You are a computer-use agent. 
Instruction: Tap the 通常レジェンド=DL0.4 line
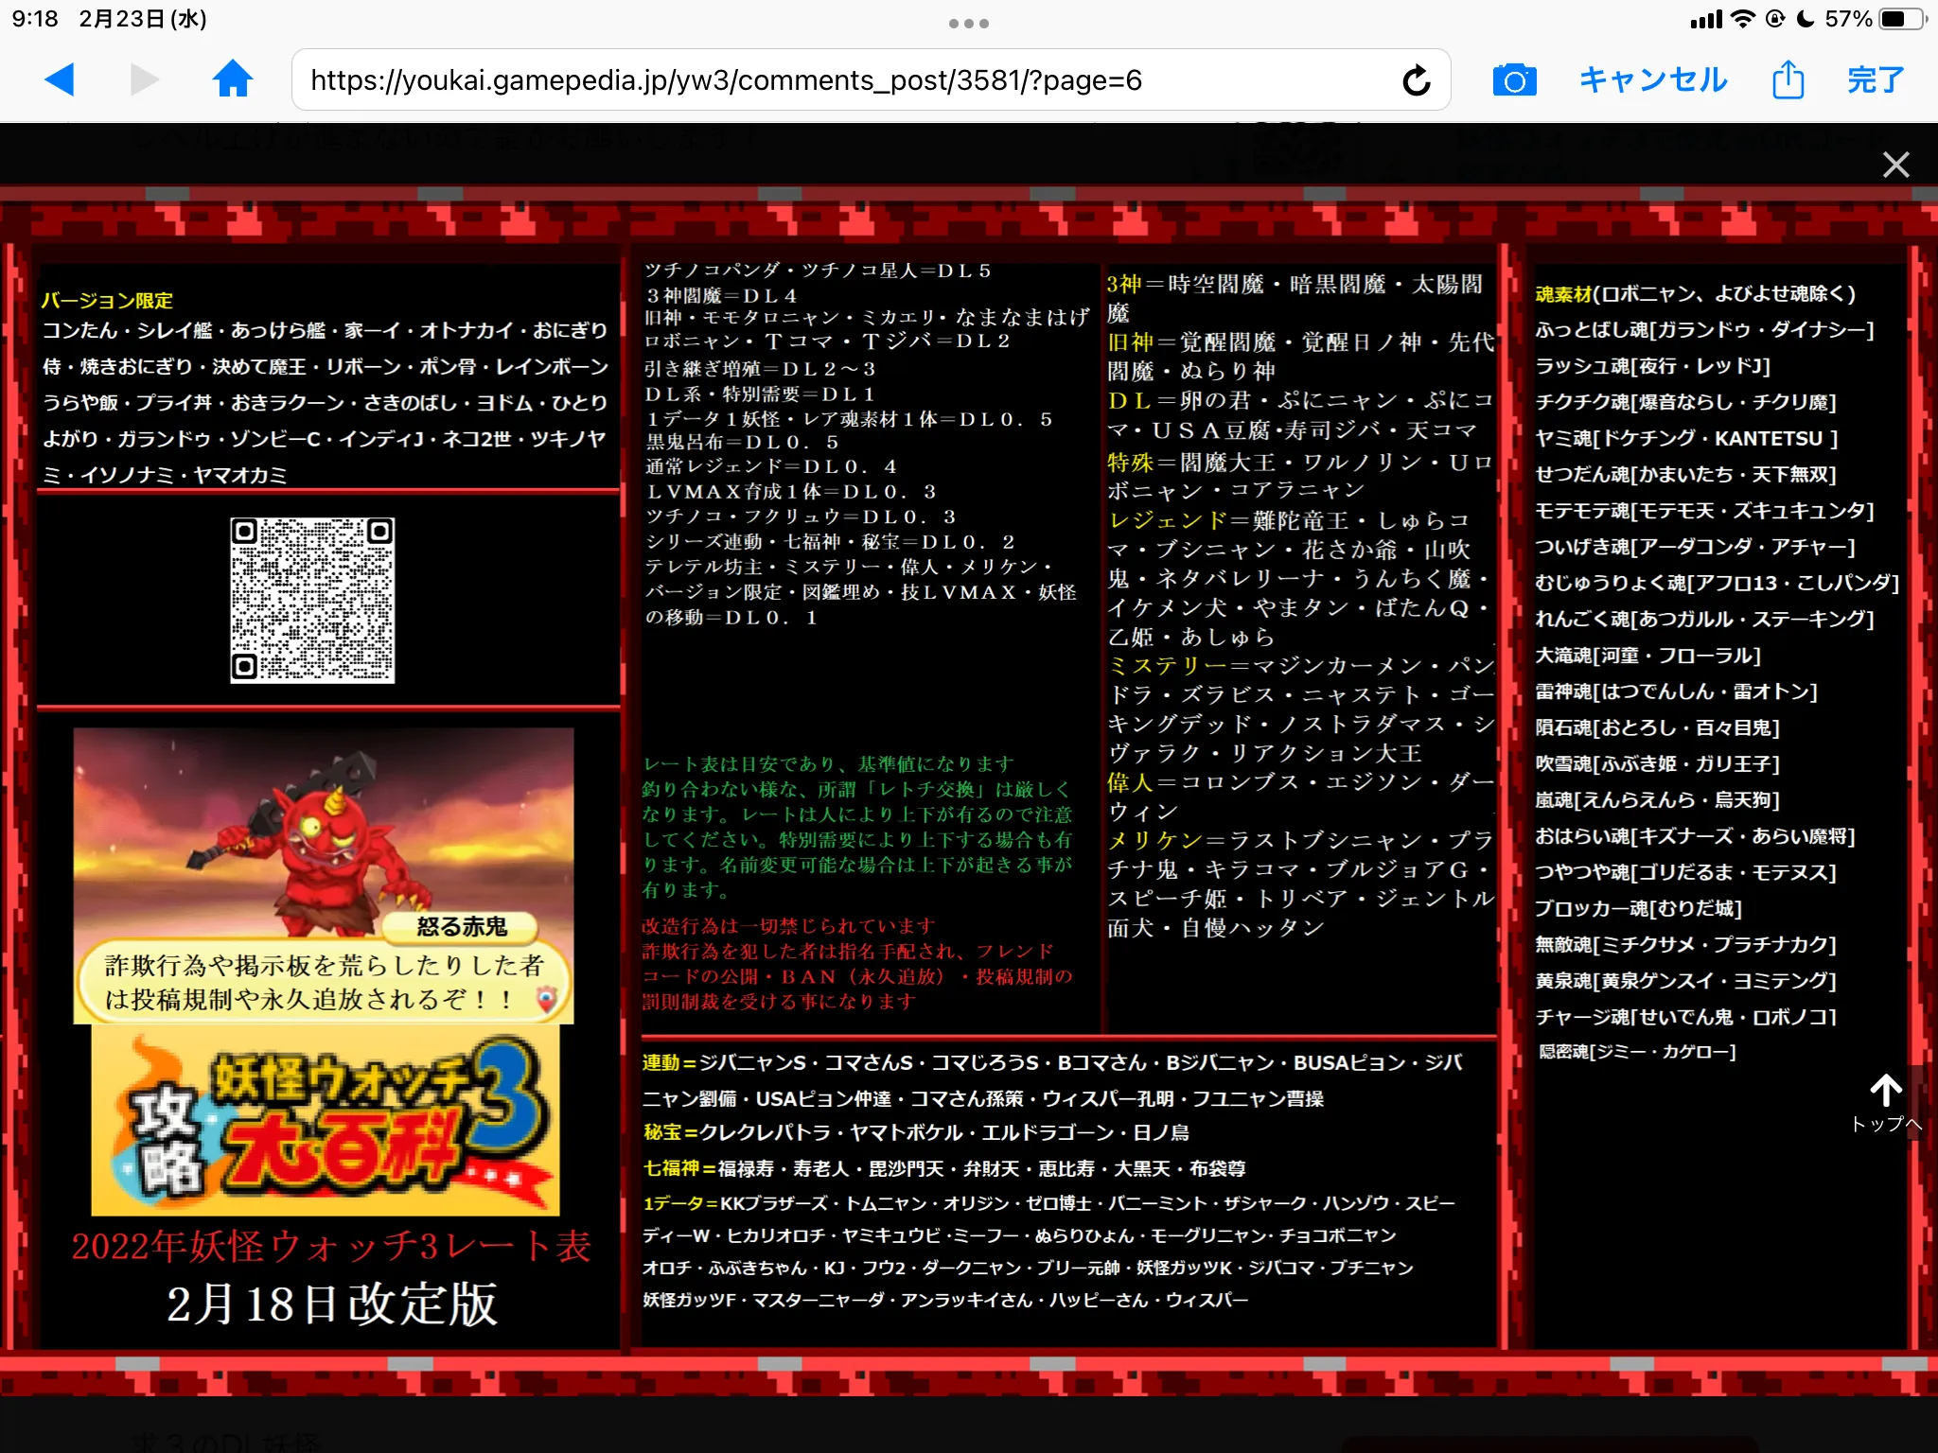click(771, 466)
